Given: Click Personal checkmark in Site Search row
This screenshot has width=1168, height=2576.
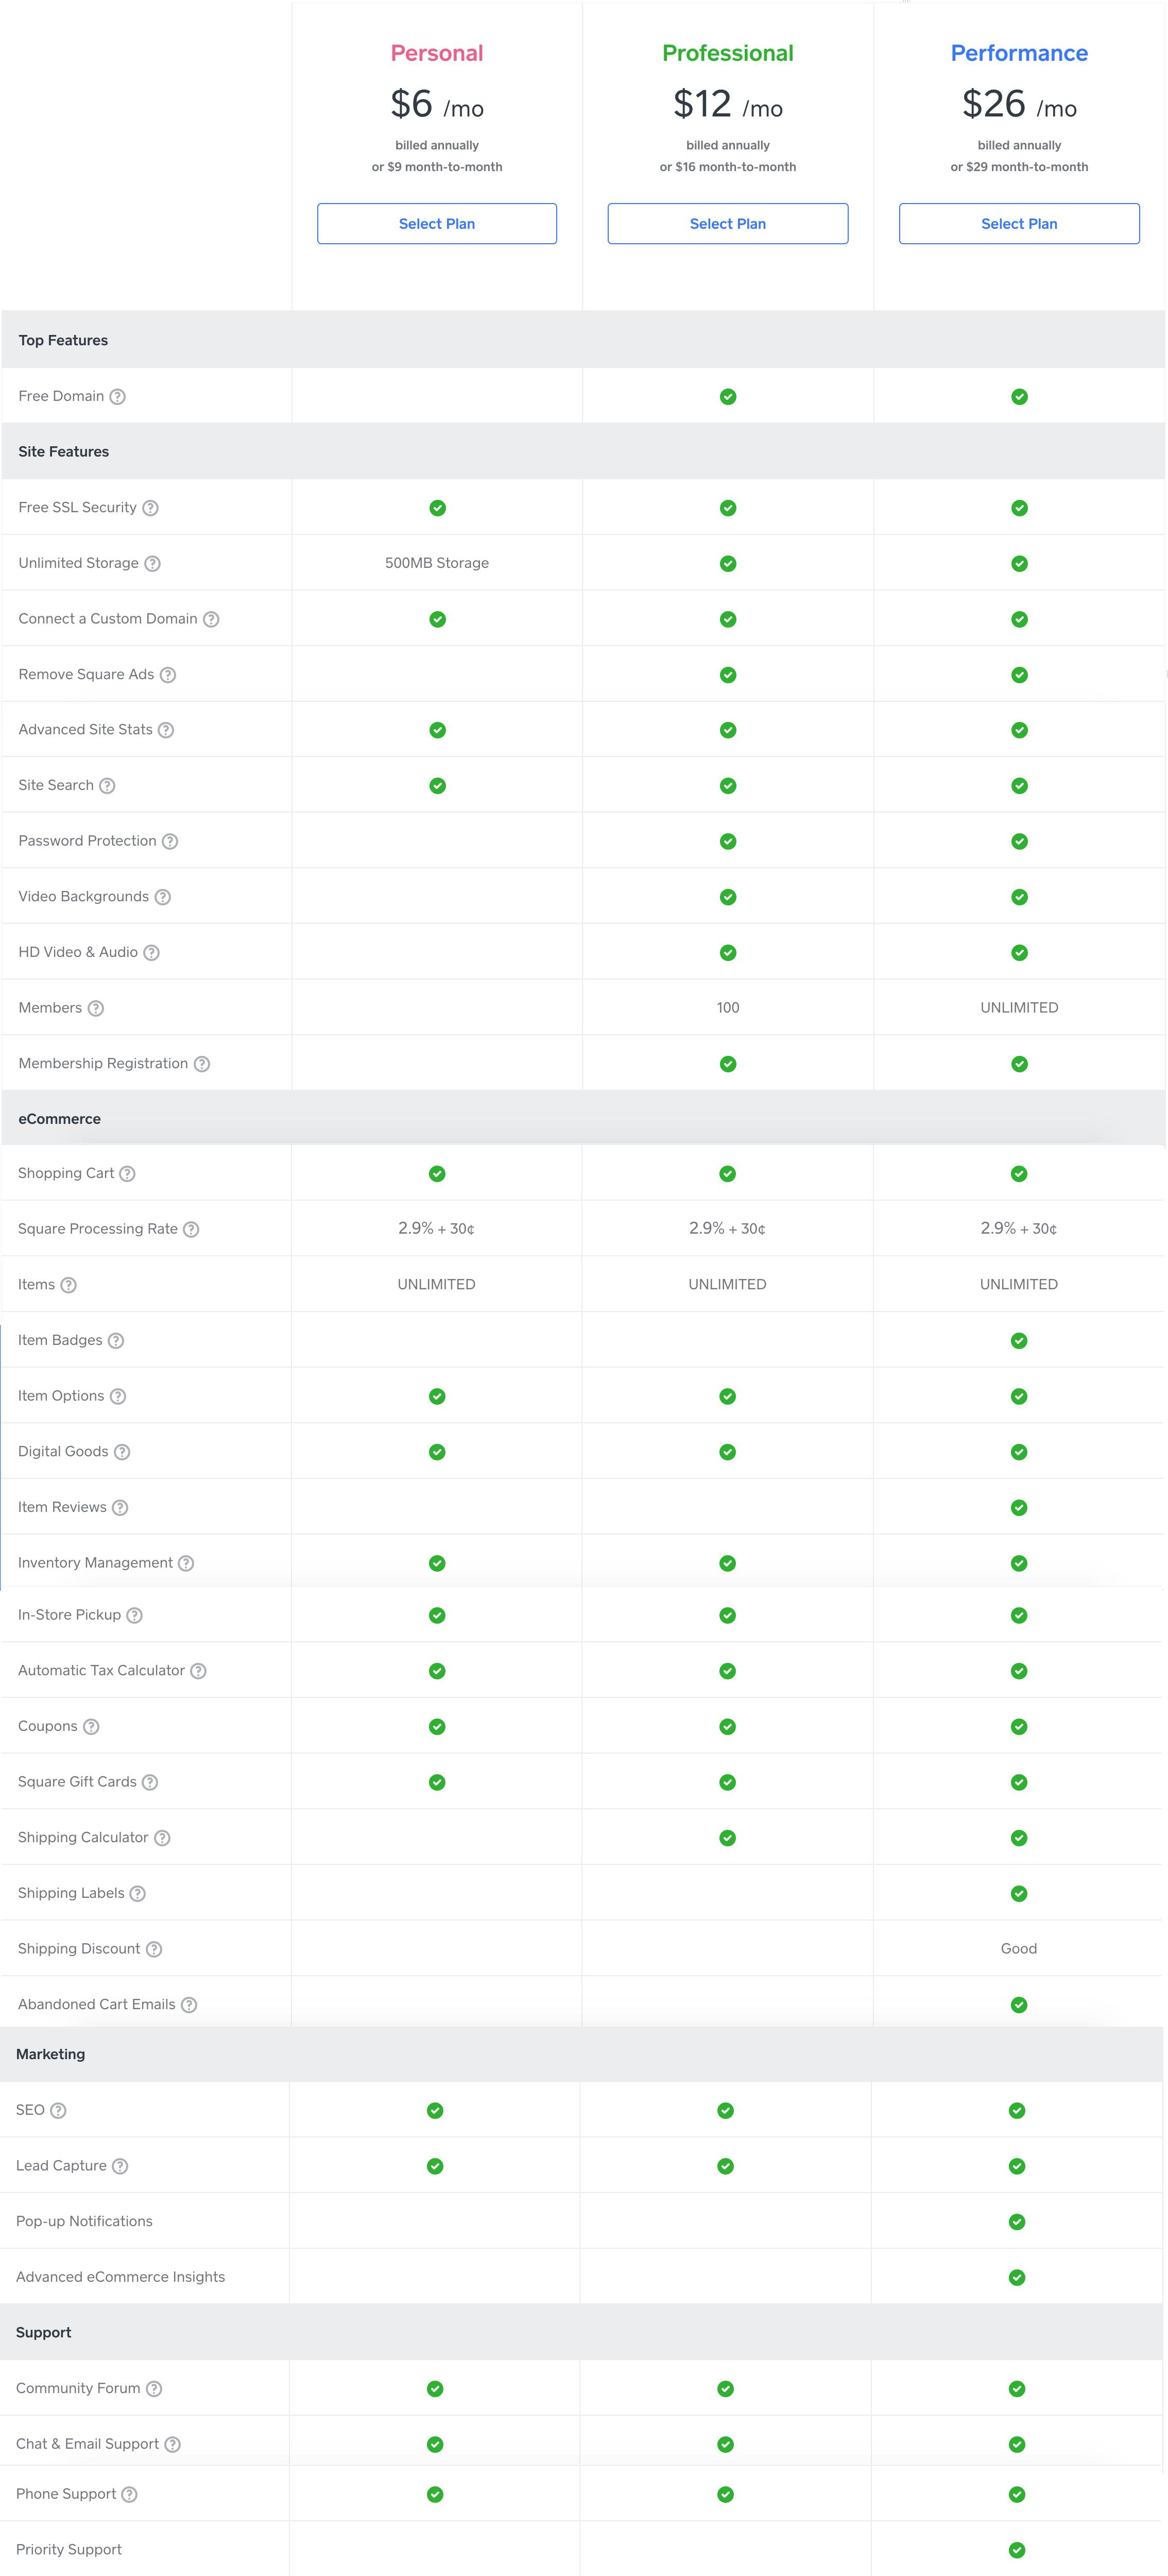Looking at the screenshot, I should (x=437, y=786).
